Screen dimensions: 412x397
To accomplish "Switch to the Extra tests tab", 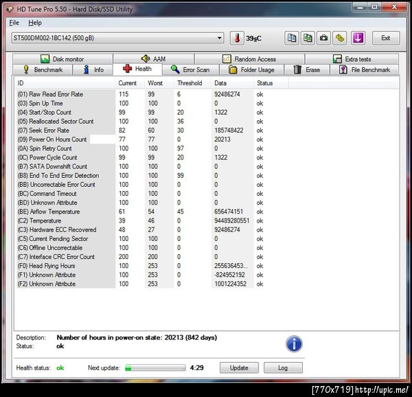I will pos(352,59).
